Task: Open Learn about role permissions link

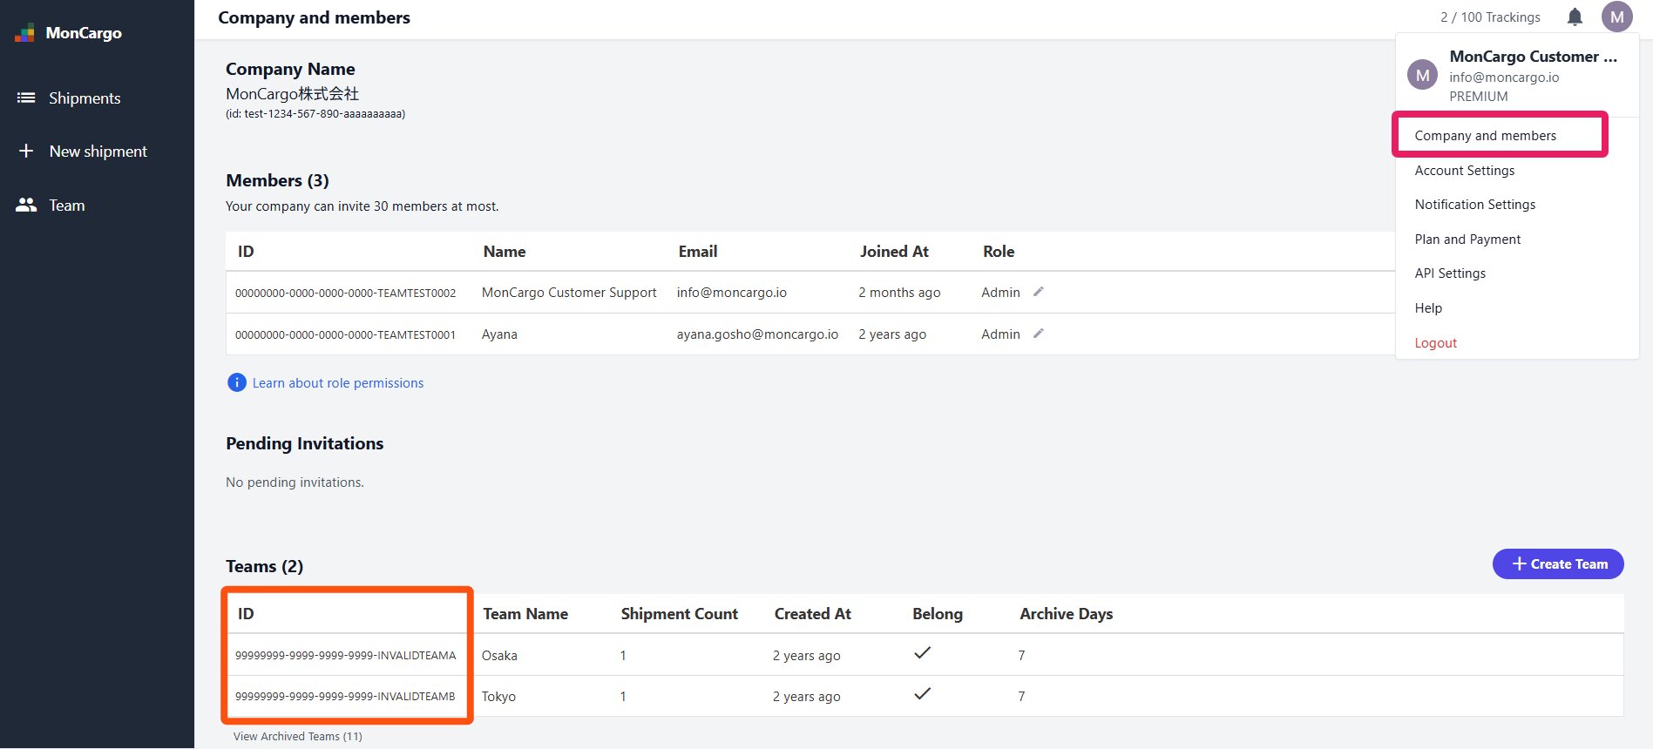Action: coord(338,383)
